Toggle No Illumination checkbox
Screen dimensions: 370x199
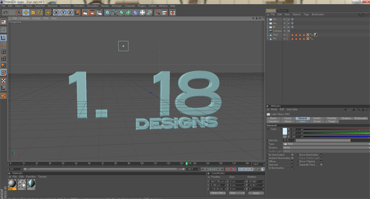pos(292,155)
